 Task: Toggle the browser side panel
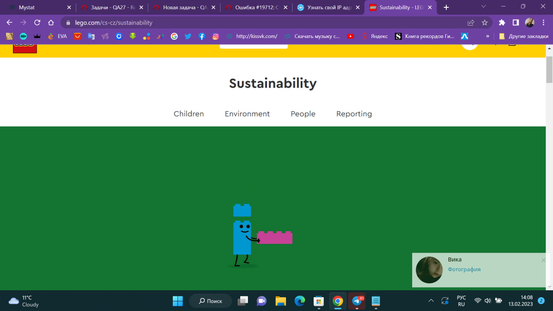click(515, 22)
